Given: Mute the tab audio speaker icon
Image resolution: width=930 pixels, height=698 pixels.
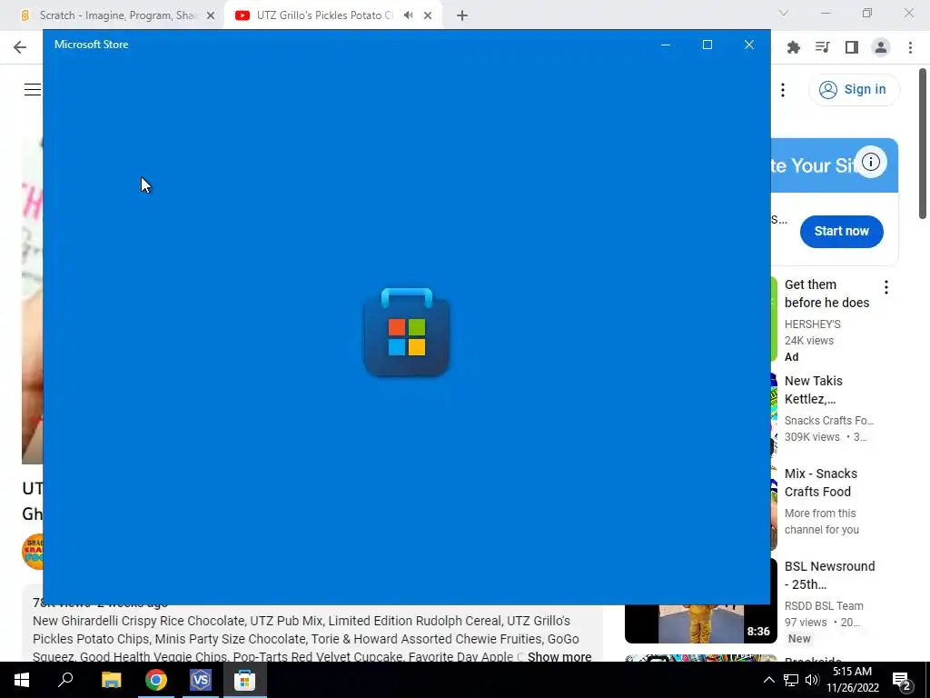Looking at the screenshot, I should pos(408,15).
